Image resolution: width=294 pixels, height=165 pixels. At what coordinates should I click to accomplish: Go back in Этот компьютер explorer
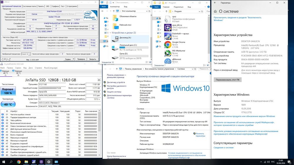tap(102, 11)
